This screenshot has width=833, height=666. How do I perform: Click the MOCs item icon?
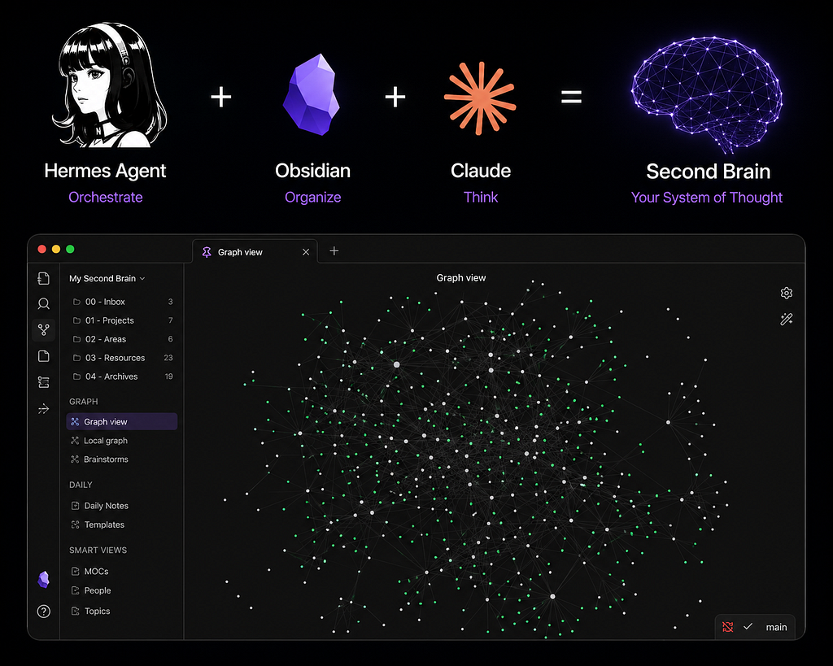(76, 572)
